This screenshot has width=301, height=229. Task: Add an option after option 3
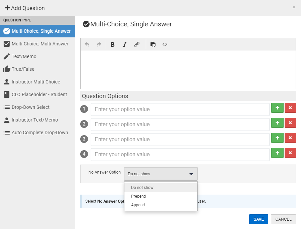(277, 138)
